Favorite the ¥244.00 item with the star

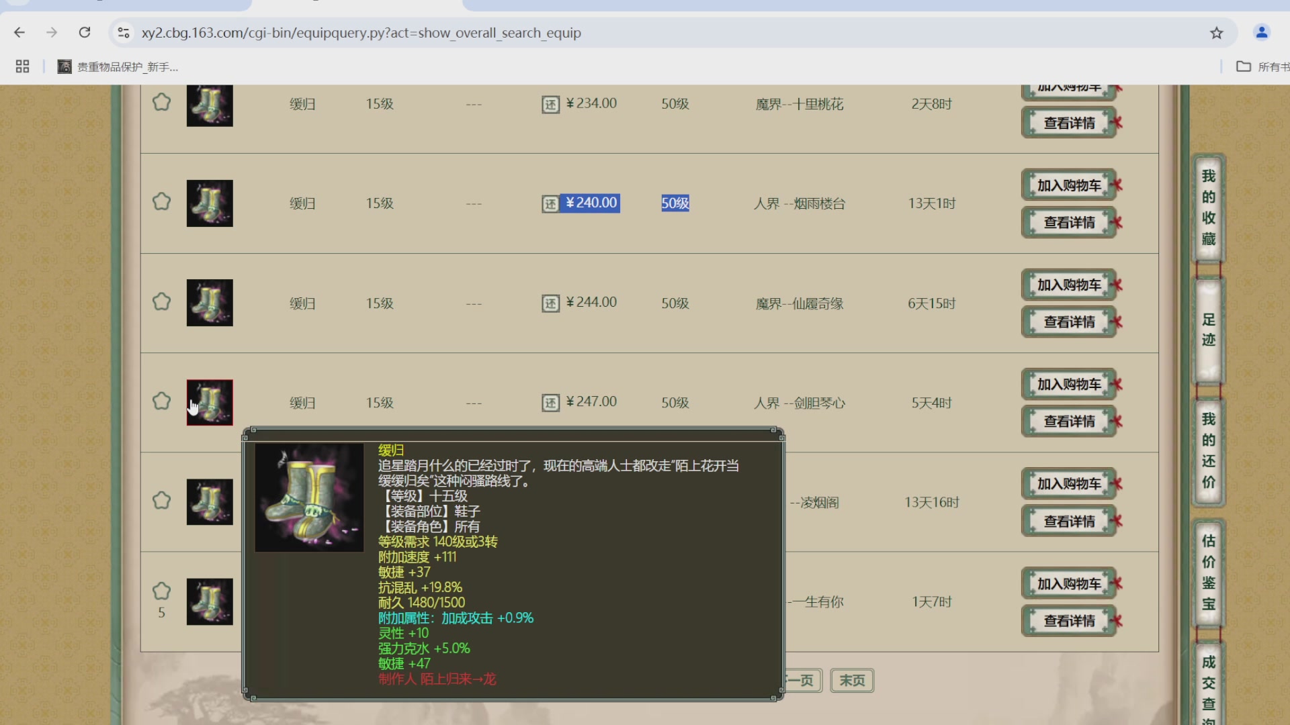coord(161,302)
